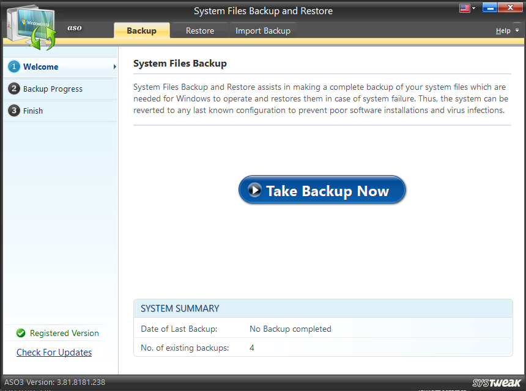Click the SYSTEM SUMMARY header bar
Viewport: 526px width, 391px height.
[322, 308]
